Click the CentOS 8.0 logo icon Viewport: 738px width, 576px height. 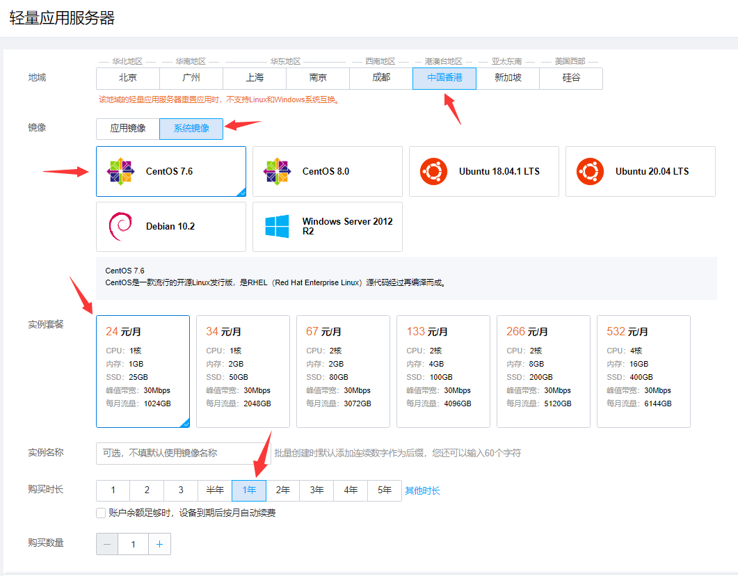tap(278, 171)
